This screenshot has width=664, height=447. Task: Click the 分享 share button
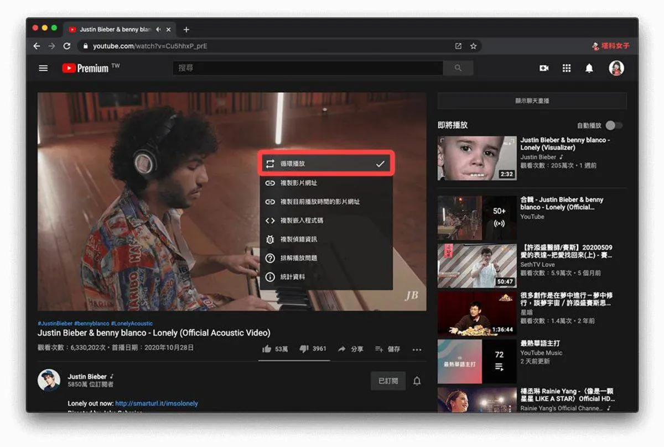point(351,349)
